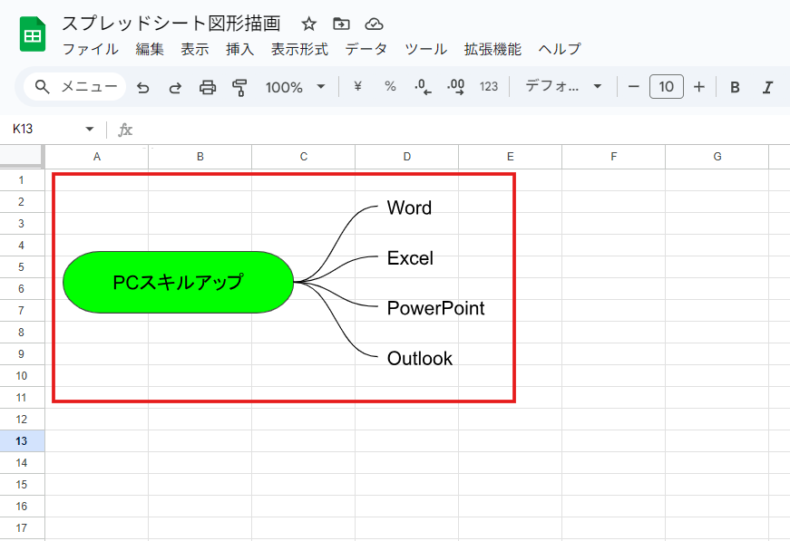The width and height of the screenshot is (790, 541).
Task: Click the fx formula bar icon
Action: [x=125, y=130]
